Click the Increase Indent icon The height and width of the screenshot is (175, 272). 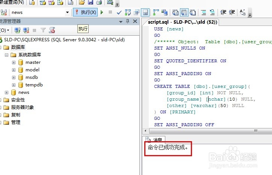tap(232, 12)
